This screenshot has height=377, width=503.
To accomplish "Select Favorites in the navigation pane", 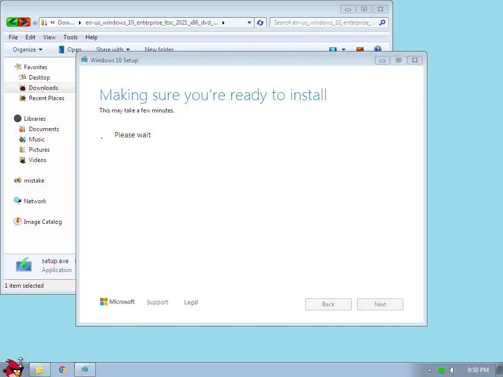I will click(x=35, y=67).
